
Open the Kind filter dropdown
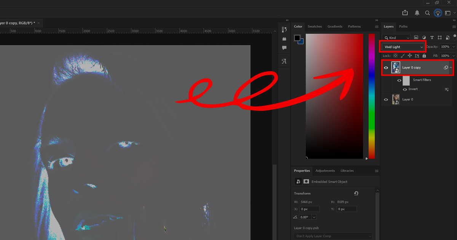(397, 38)
